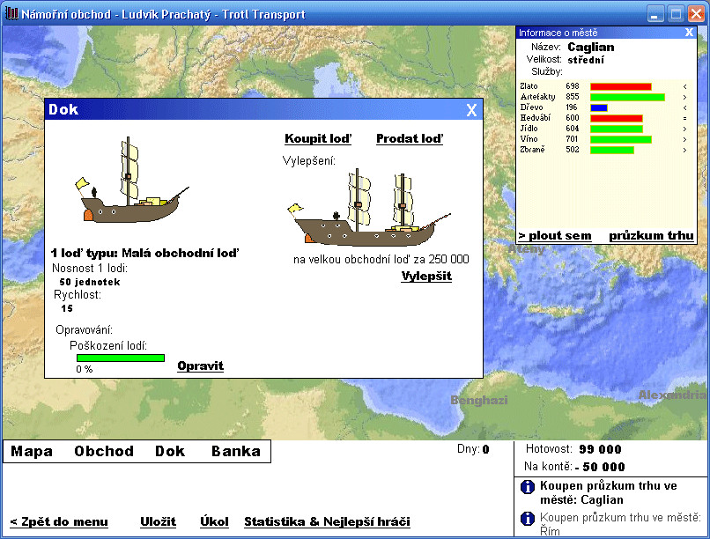Close the Informace o městě panel

coord(689,33)
